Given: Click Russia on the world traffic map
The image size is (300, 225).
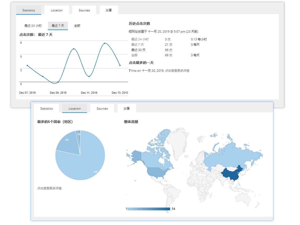Looking at the screenshot, I should pos(227,157).
